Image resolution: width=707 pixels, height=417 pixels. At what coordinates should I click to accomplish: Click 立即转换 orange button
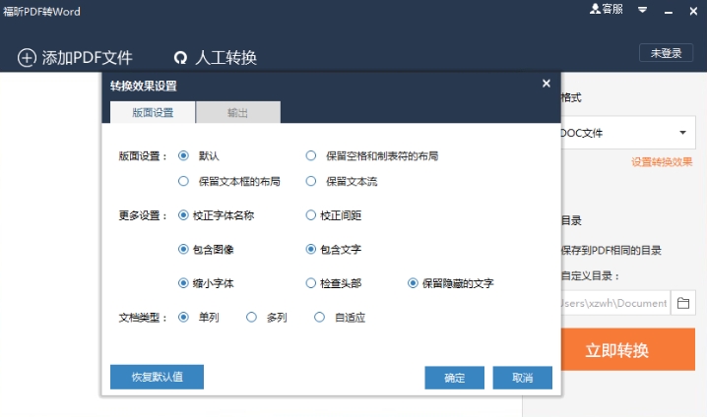(627, 349)
